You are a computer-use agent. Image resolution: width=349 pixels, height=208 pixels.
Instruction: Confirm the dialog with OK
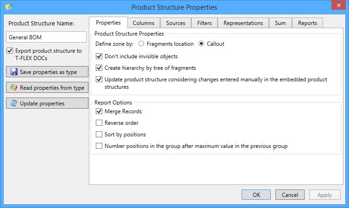coord(256,195)
